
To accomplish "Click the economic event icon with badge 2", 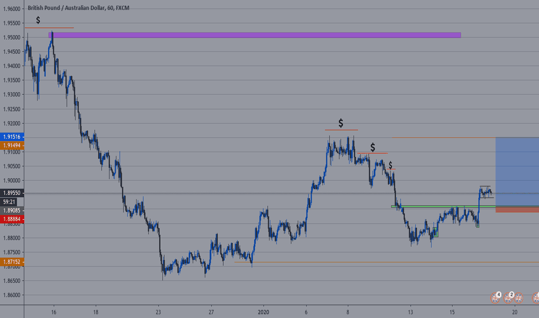I will (x=509, y=297).
